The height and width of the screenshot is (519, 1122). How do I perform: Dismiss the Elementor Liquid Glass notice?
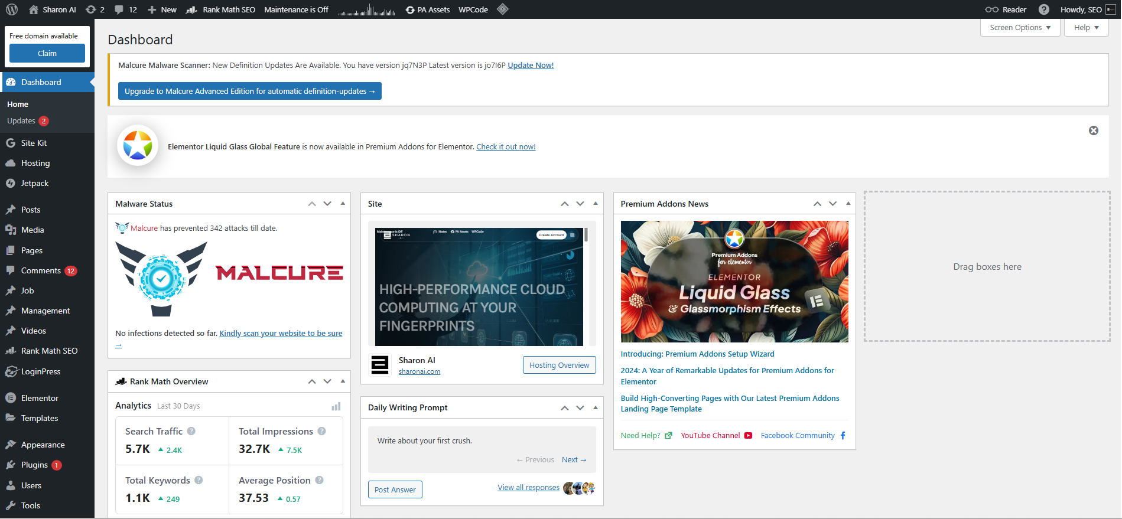click(1094, 130)
